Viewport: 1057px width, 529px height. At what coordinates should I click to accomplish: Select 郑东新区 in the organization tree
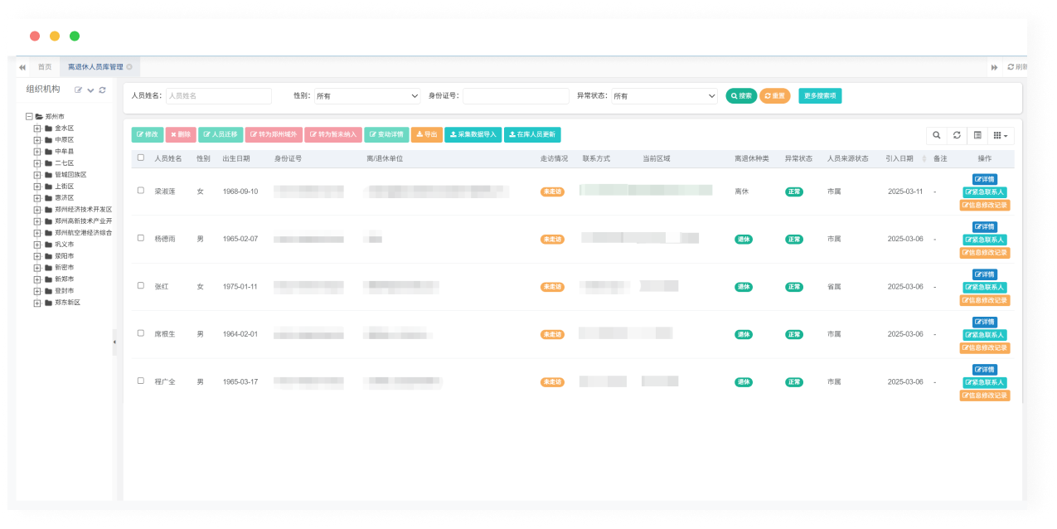coord(68,303)
